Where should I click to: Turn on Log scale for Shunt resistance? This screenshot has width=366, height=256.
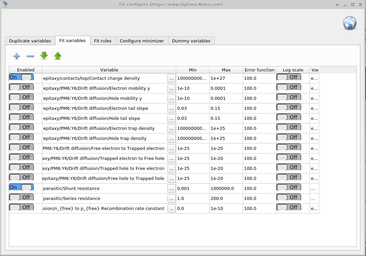[x=288, y=188]
